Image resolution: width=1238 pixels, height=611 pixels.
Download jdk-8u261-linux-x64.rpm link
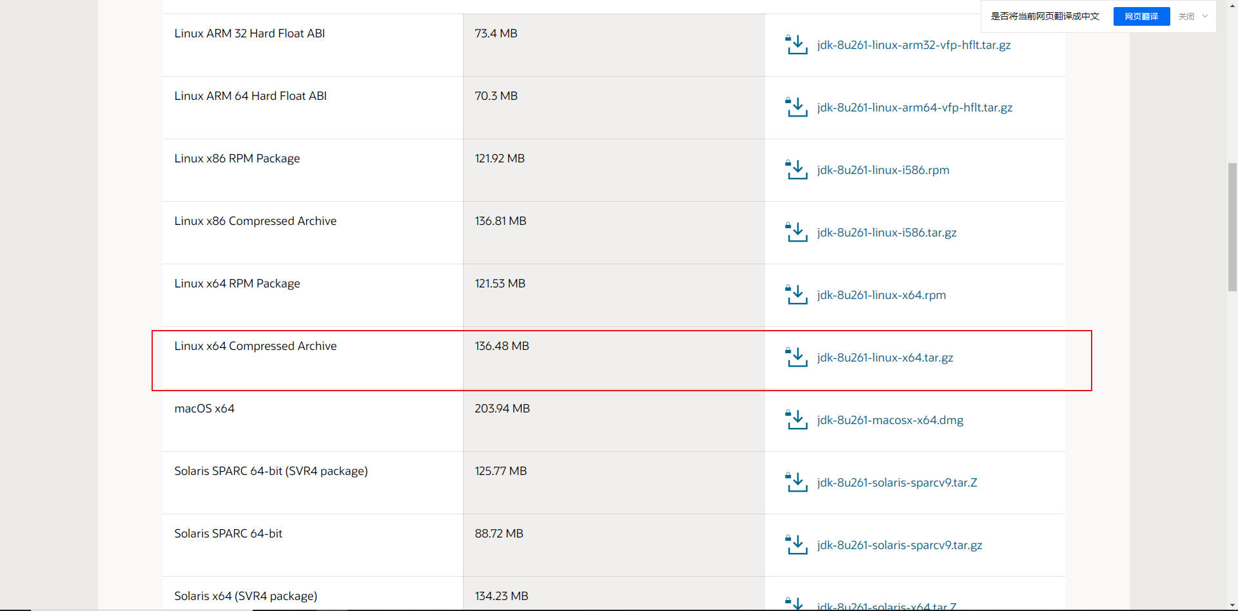(x=881, y=295)
